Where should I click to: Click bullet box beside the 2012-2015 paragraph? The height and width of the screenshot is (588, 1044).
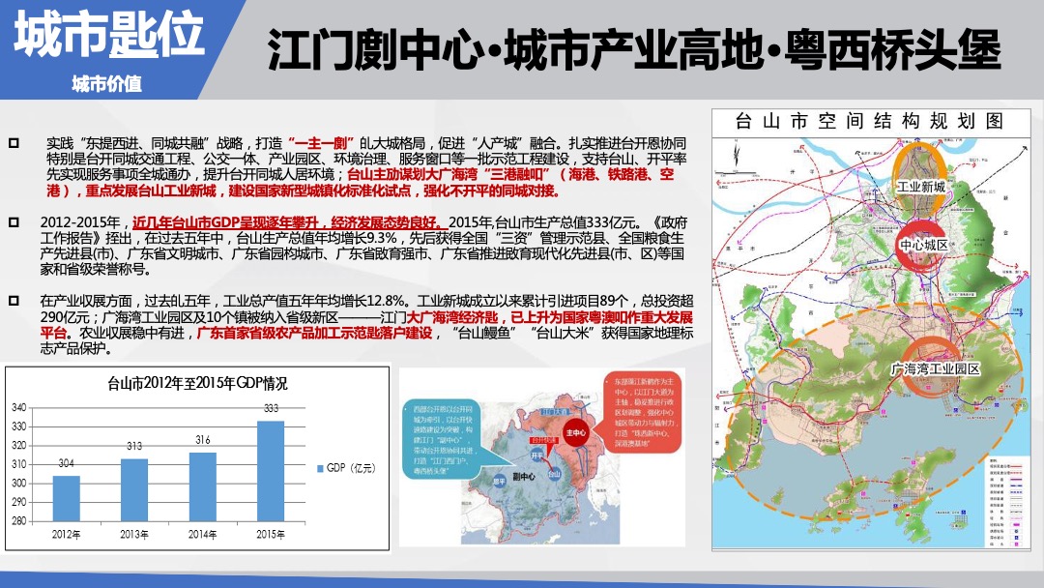pyautogui.click(x=14, y=222)
